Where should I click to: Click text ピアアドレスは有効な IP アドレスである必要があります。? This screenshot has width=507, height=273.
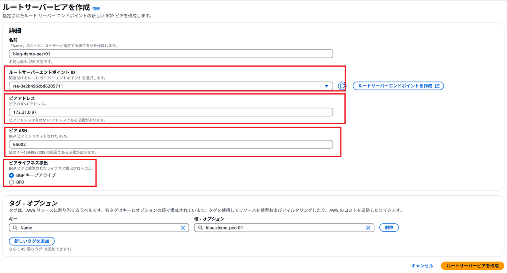[x=57, y=120]
